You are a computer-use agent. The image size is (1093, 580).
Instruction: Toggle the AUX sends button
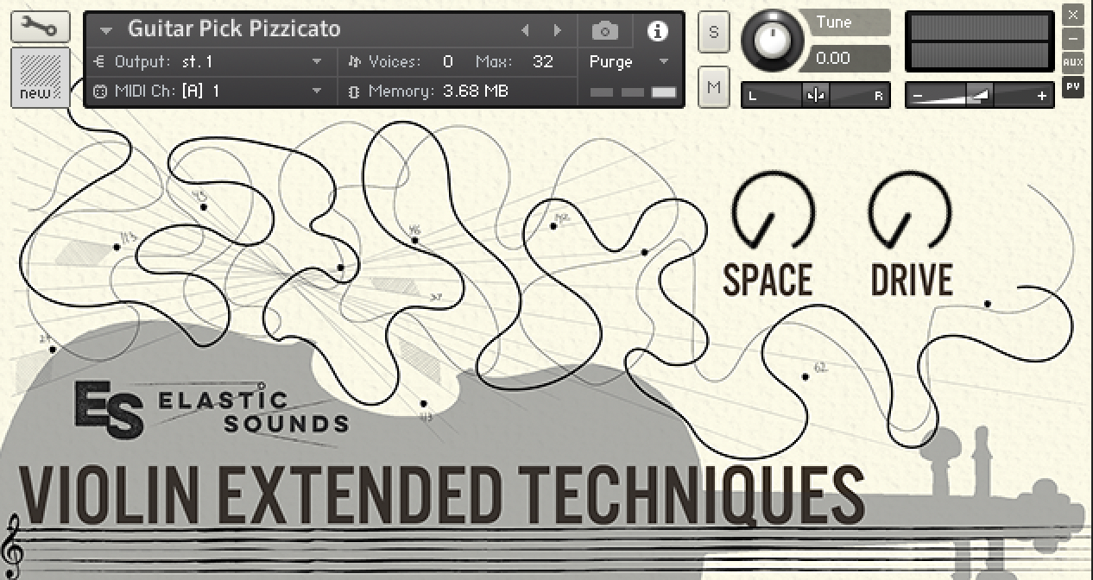click(1072, 62)
